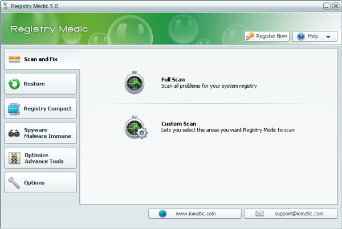Minimize the Registry Medic window
The width and height of the screenshot is (342, 229).
pos(327,6)
